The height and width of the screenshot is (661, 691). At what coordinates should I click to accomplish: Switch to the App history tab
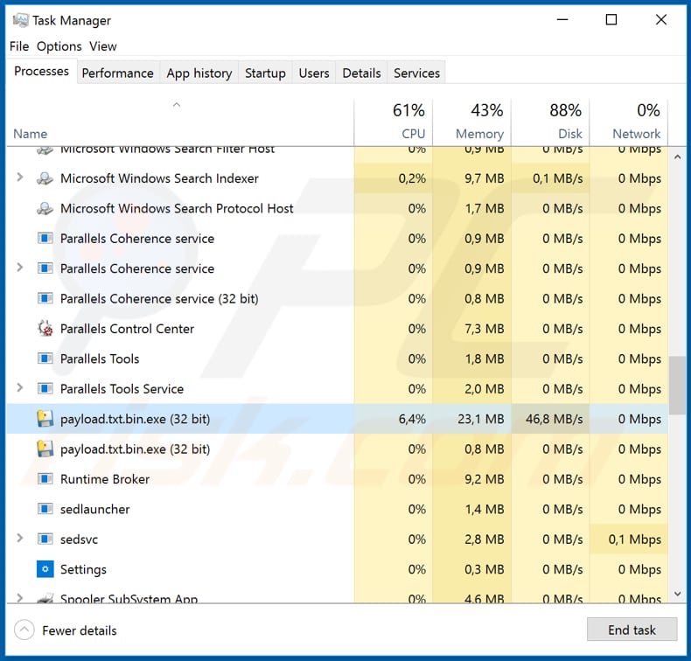pos(199,73)
